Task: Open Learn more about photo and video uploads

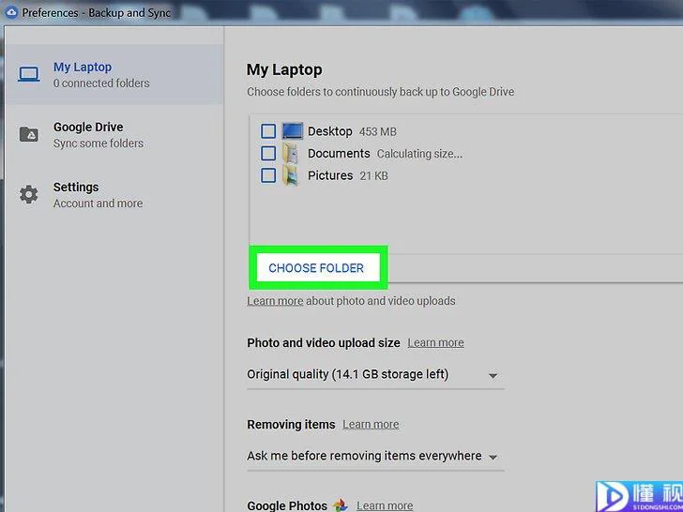Action: click(x=275, y=301)
